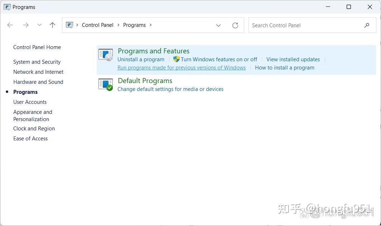The width and height of the screenshot is (381, 226).
Task: Open How to install a program
Action: 285,68
